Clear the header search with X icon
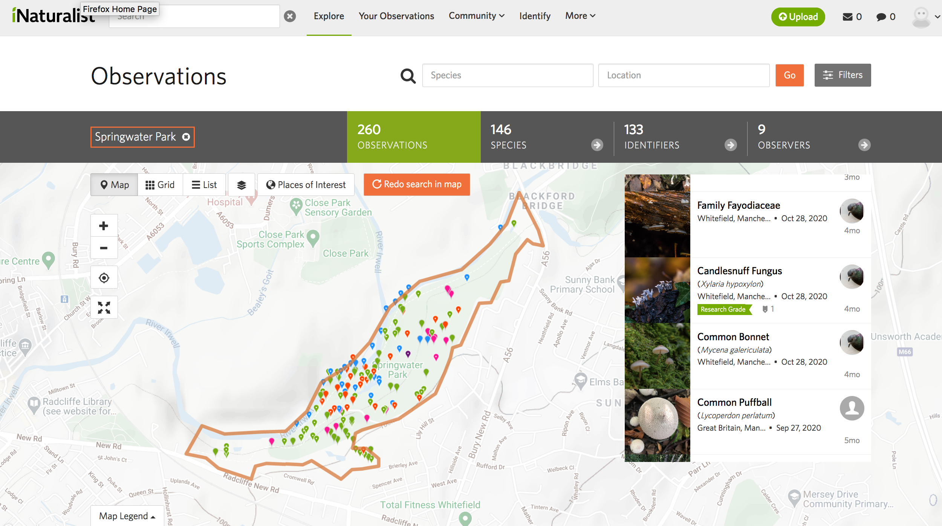This screenshot has width=942, height=526. tap(290, 16)
